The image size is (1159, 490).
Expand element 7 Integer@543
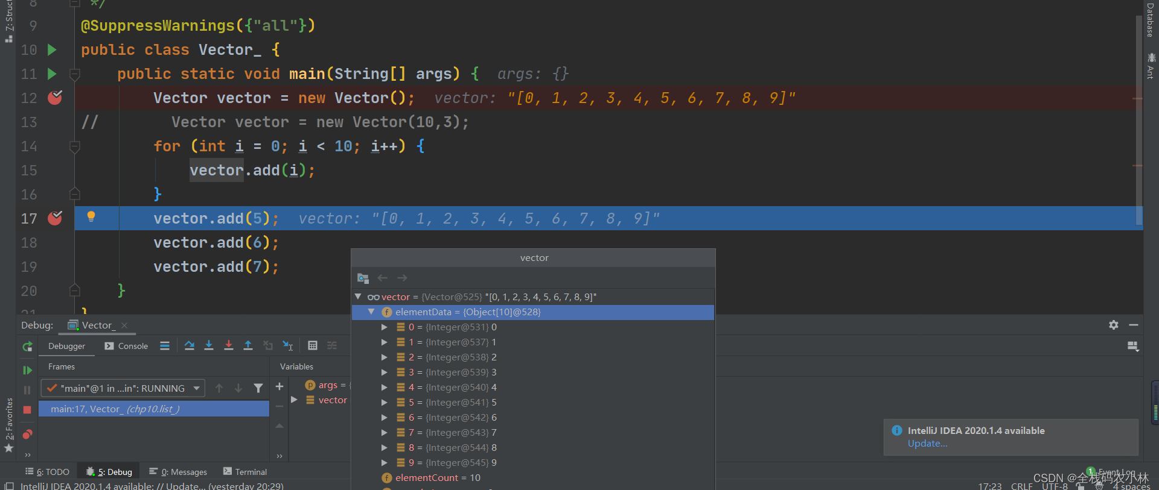pyautogui.click(x=385, y=432)
